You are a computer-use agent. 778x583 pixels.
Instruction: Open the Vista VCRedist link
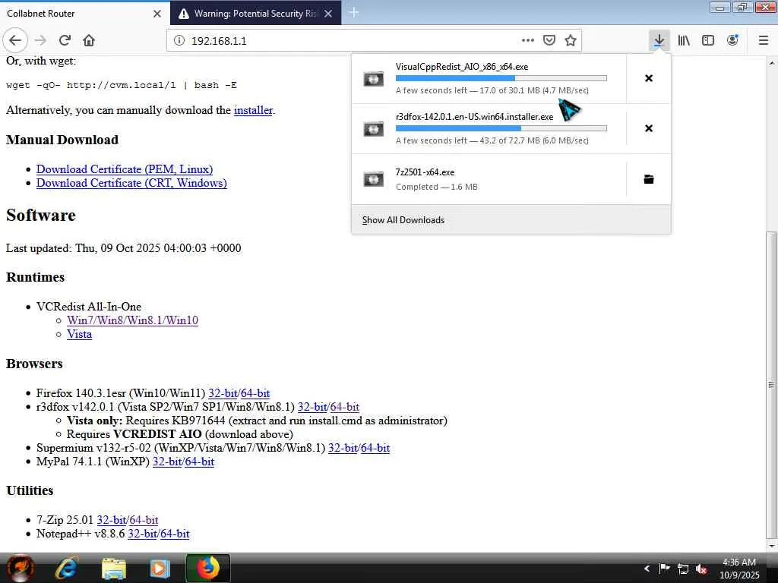(x=79, y=334)
